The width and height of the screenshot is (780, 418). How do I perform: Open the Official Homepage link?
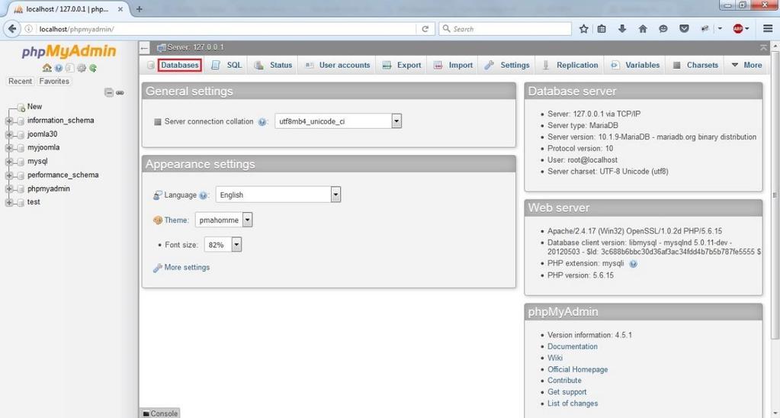click(577, 369)
